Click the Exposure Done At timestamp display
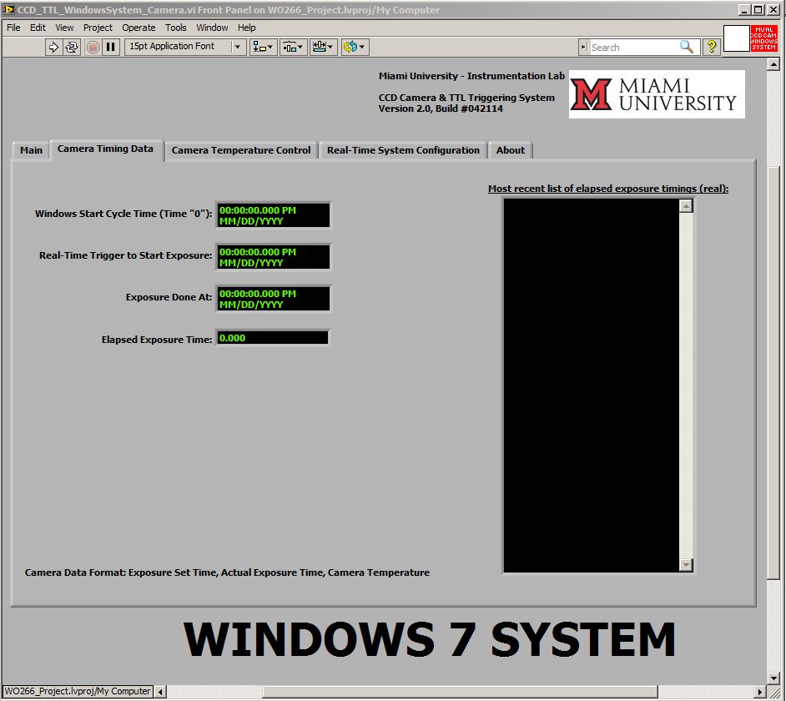This screenshot has width=786, height=701. [273, 299]
